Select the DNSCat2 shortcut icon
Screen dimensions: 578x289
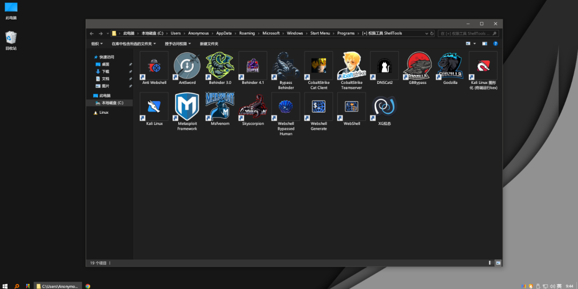[384, 66]
